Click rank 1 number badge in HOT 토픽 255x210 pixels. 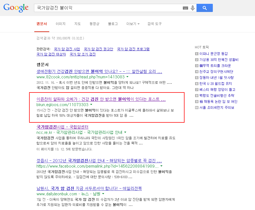[x=196, y=54]
